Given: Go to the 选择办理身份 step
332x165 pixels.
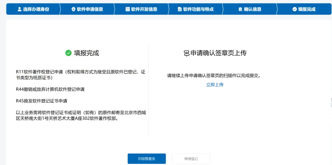Looking at the screenshot, I should 33,9.
